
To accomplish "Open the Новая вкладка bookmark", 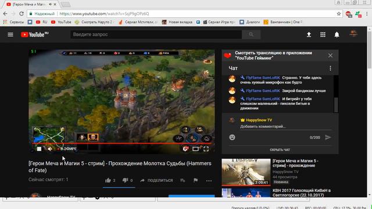I will pyautogui.click(x=177, y=22).
